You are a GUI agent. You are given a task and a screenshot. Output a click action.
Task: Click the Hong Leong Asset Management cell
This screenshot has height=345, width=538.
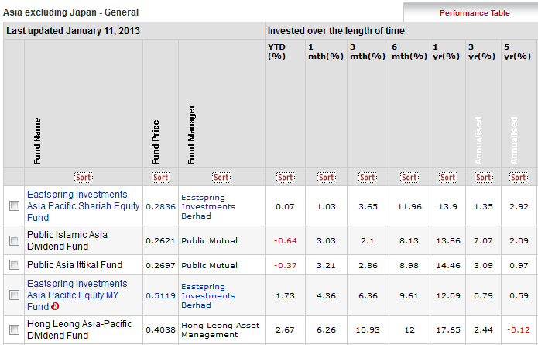[221, 329]
